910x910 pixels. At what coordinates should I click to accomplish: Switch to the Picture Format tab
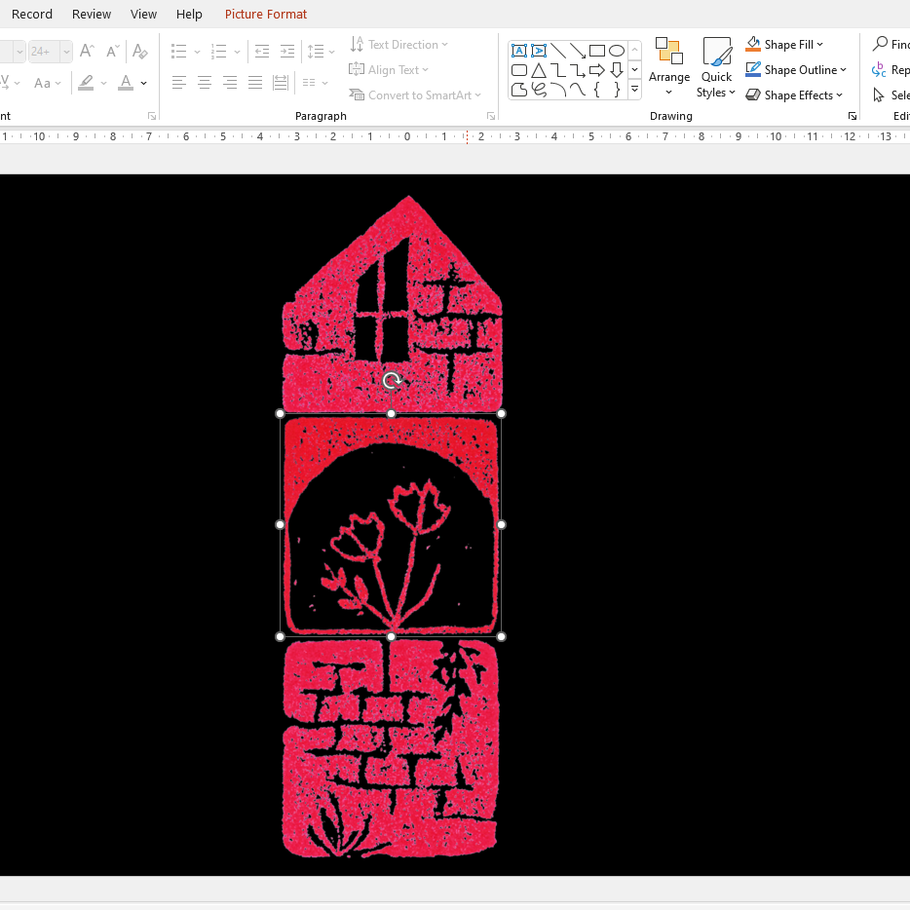click(265, 14)
